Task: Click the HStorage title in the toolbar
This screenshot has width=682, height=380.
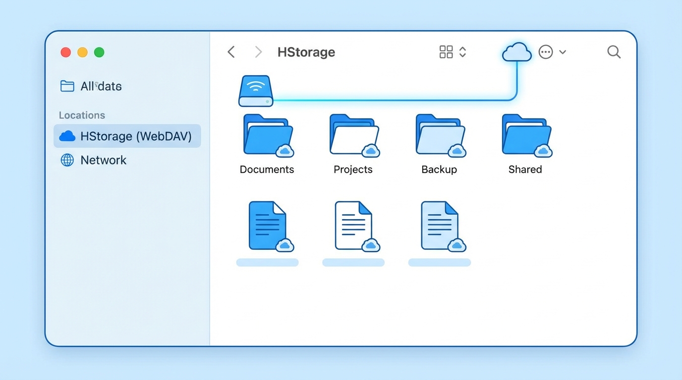Action: click(306, 52)
